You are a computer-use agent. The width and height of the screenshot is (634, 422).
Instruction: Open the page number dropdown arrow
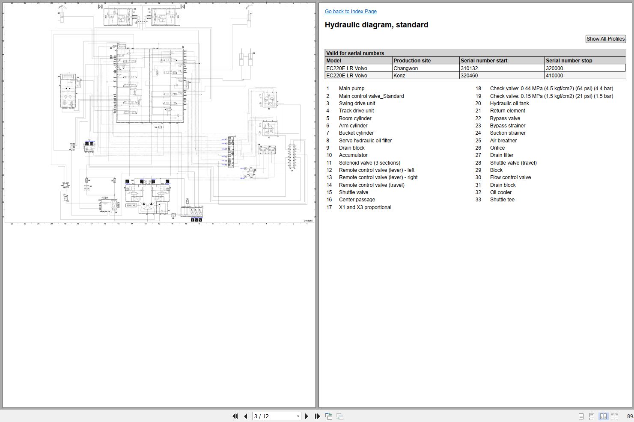(x=298, y=416)
